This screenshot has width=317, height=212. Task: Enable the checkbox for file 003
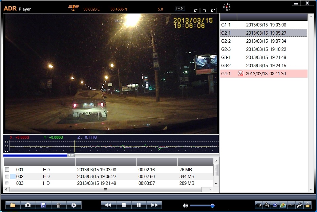[x=7, y=183]
